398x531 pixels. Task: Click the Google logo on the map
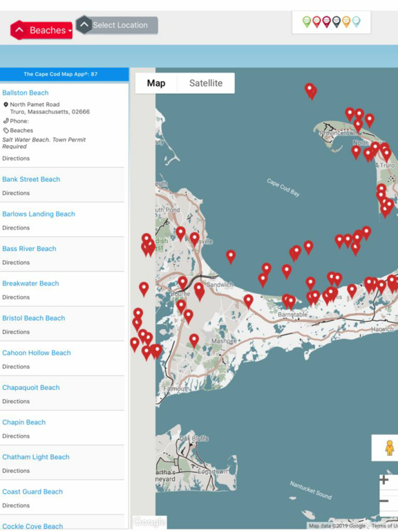tap(149, 522)
